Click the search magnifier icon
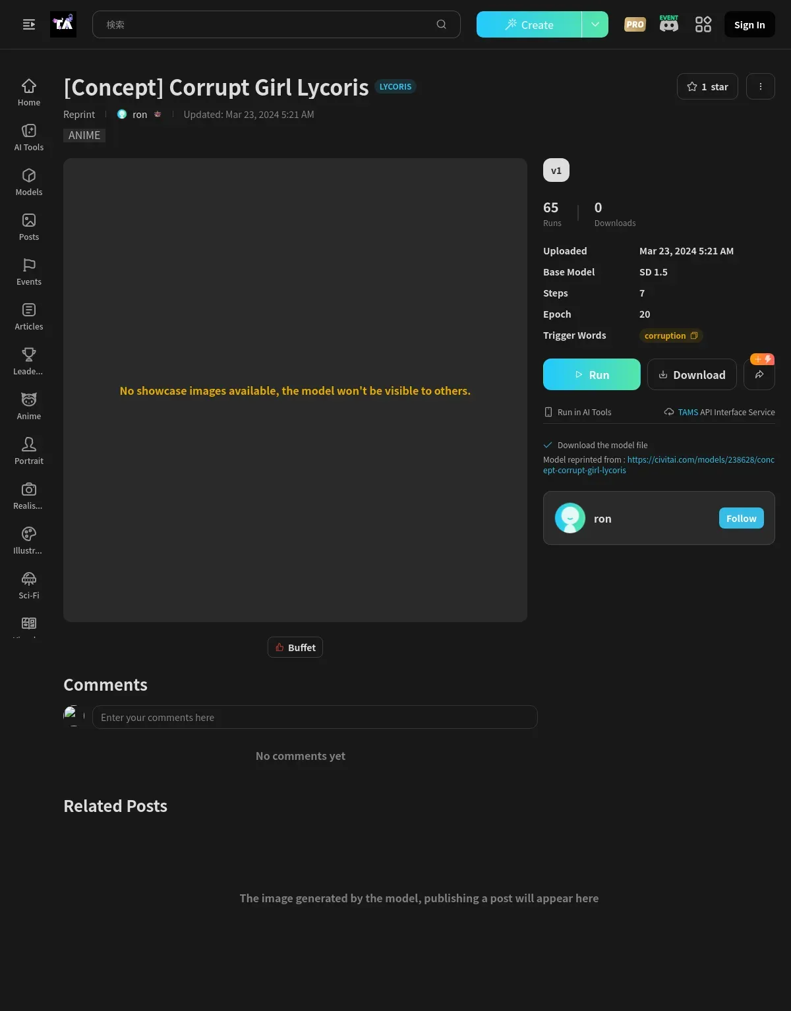This screenshot has height=1011, width=791. 442,24
